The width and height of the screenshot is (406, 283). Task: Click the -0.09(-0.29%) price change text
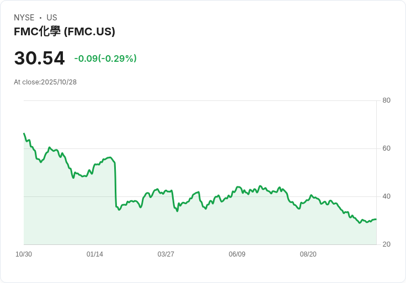click(x=105, y=58)
